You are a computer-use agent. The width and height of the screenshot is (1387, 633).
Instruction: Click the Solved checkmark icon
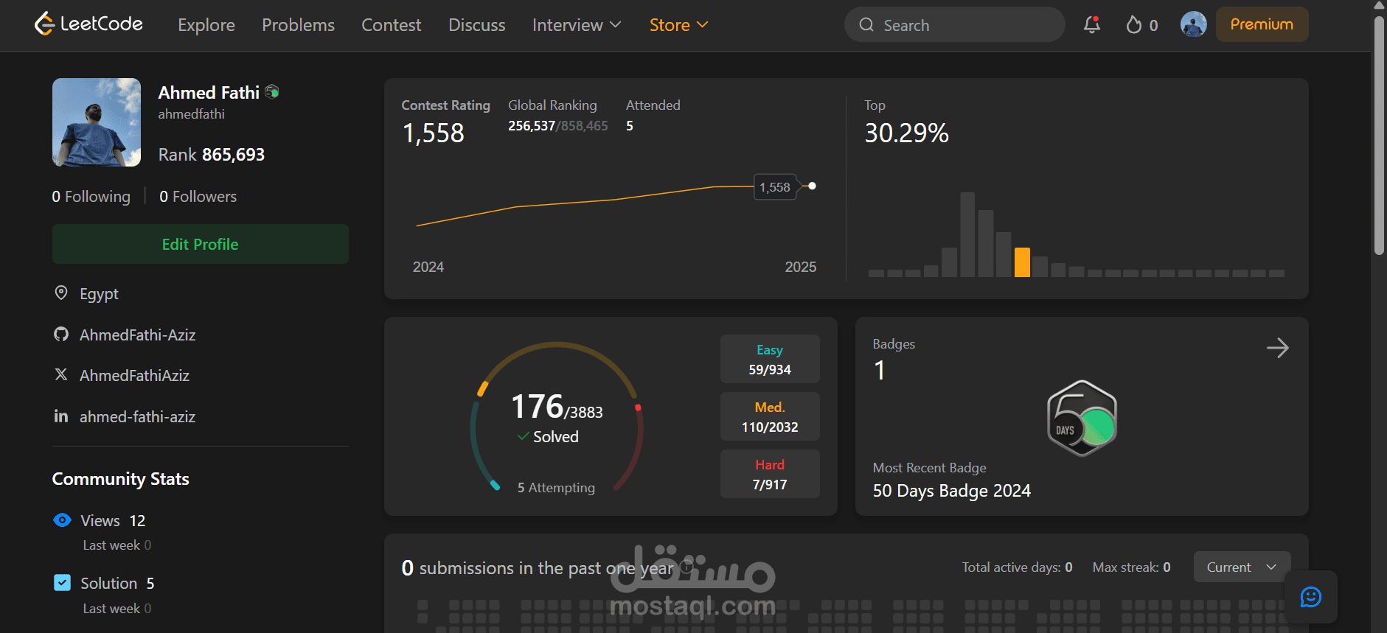(x=523, y=436)
